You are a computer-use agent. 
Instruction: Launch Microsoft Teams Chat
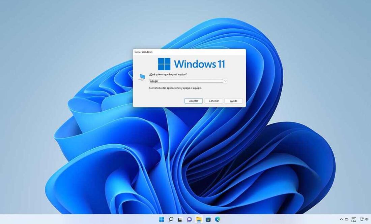pos(190,219)
